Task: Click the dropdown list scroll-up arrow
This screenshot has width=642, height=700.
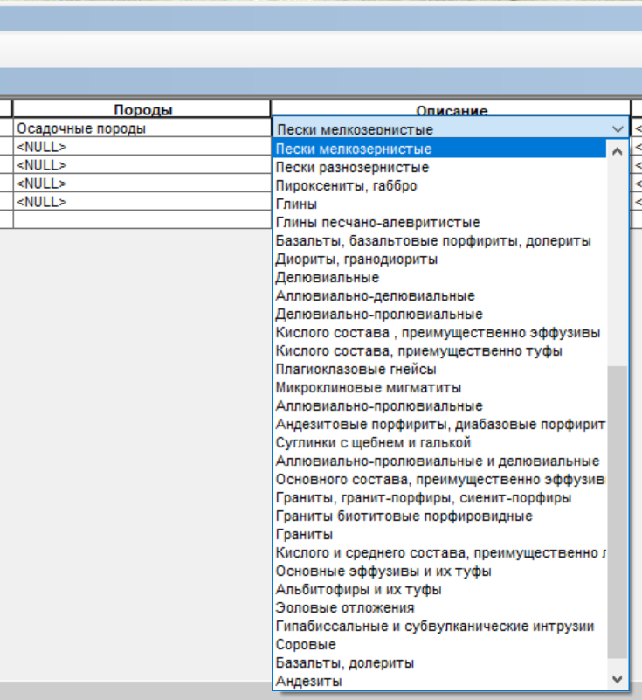Action: click(618, 151)
